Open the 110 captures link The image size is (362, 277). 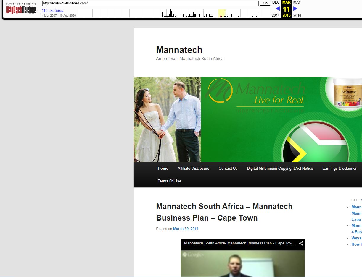(52, 11)
